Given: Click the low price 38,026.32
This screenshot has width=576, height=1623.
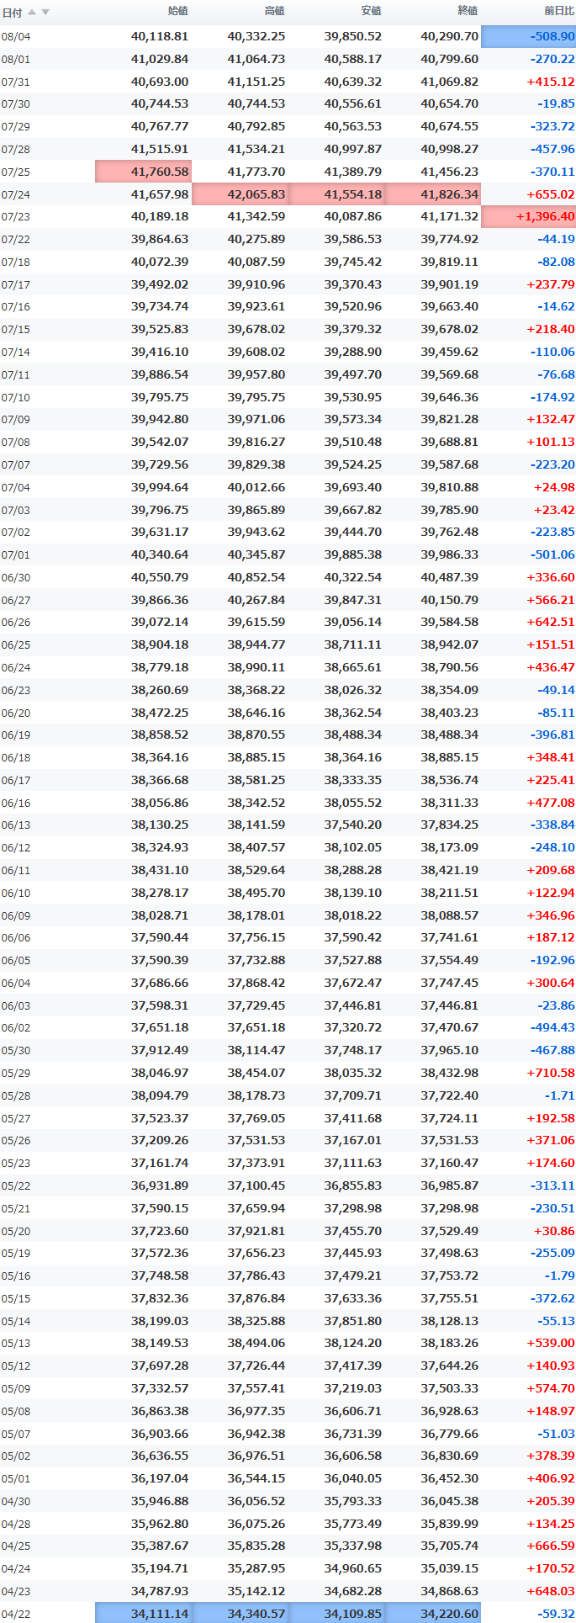Looking at the screenshot, I should [x=352, y=690].
